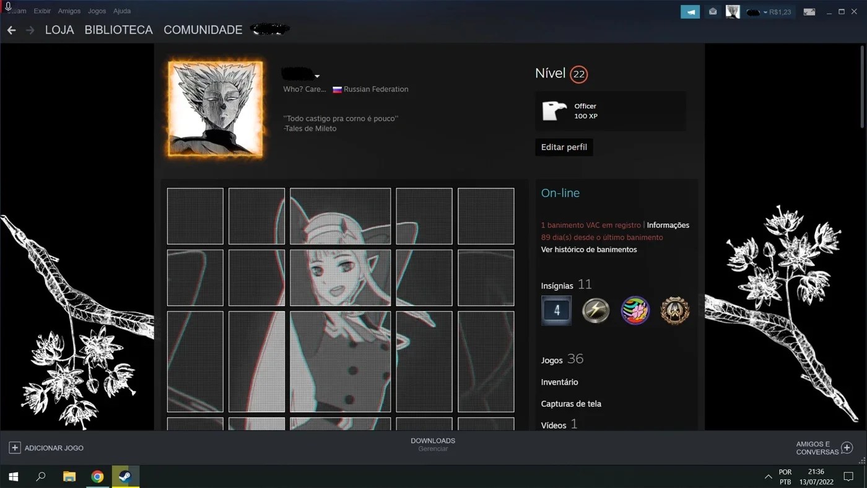Screen dimensions: 867x488
Task: Open the Capturas de tela link
Action: [571, 404]
